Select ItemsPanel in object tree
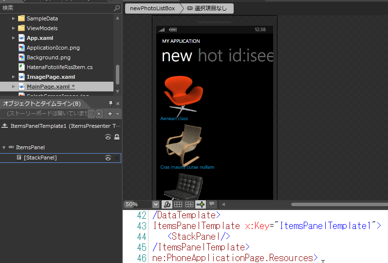 click(x=30, y=147)
